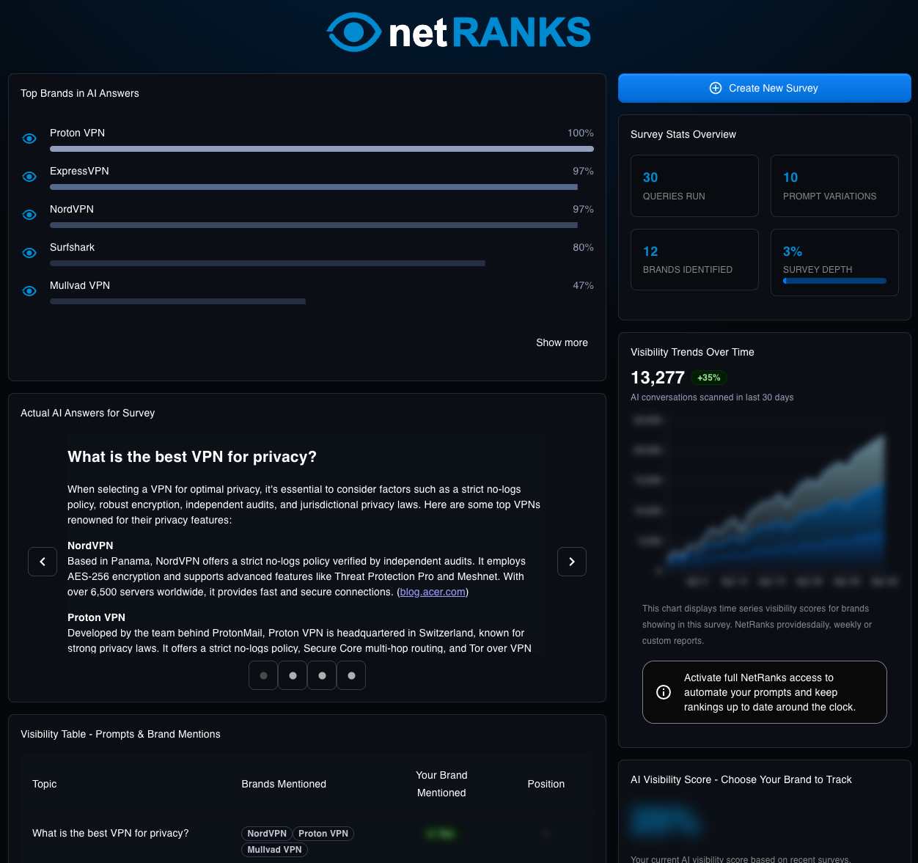918x863 pixels.
Task: Click the info icon in activation notice
Action: pyautogui.click(x=664, y=692)
